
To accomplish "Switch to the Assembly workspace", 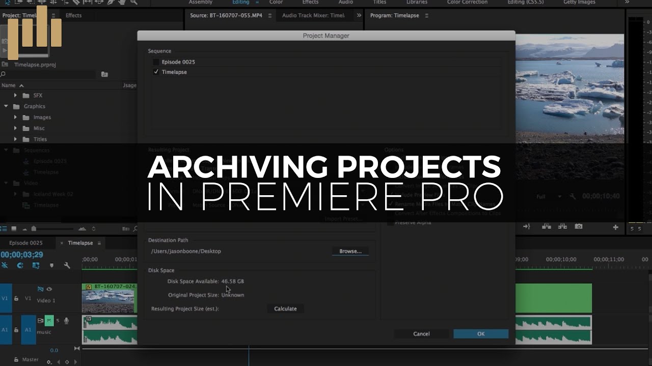I will click(201, 2).
